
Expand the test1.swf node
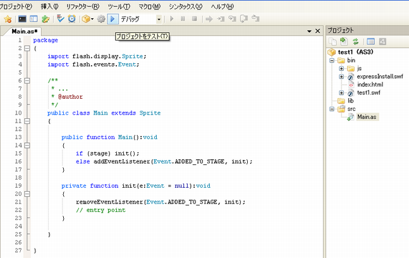click(341, 93)
